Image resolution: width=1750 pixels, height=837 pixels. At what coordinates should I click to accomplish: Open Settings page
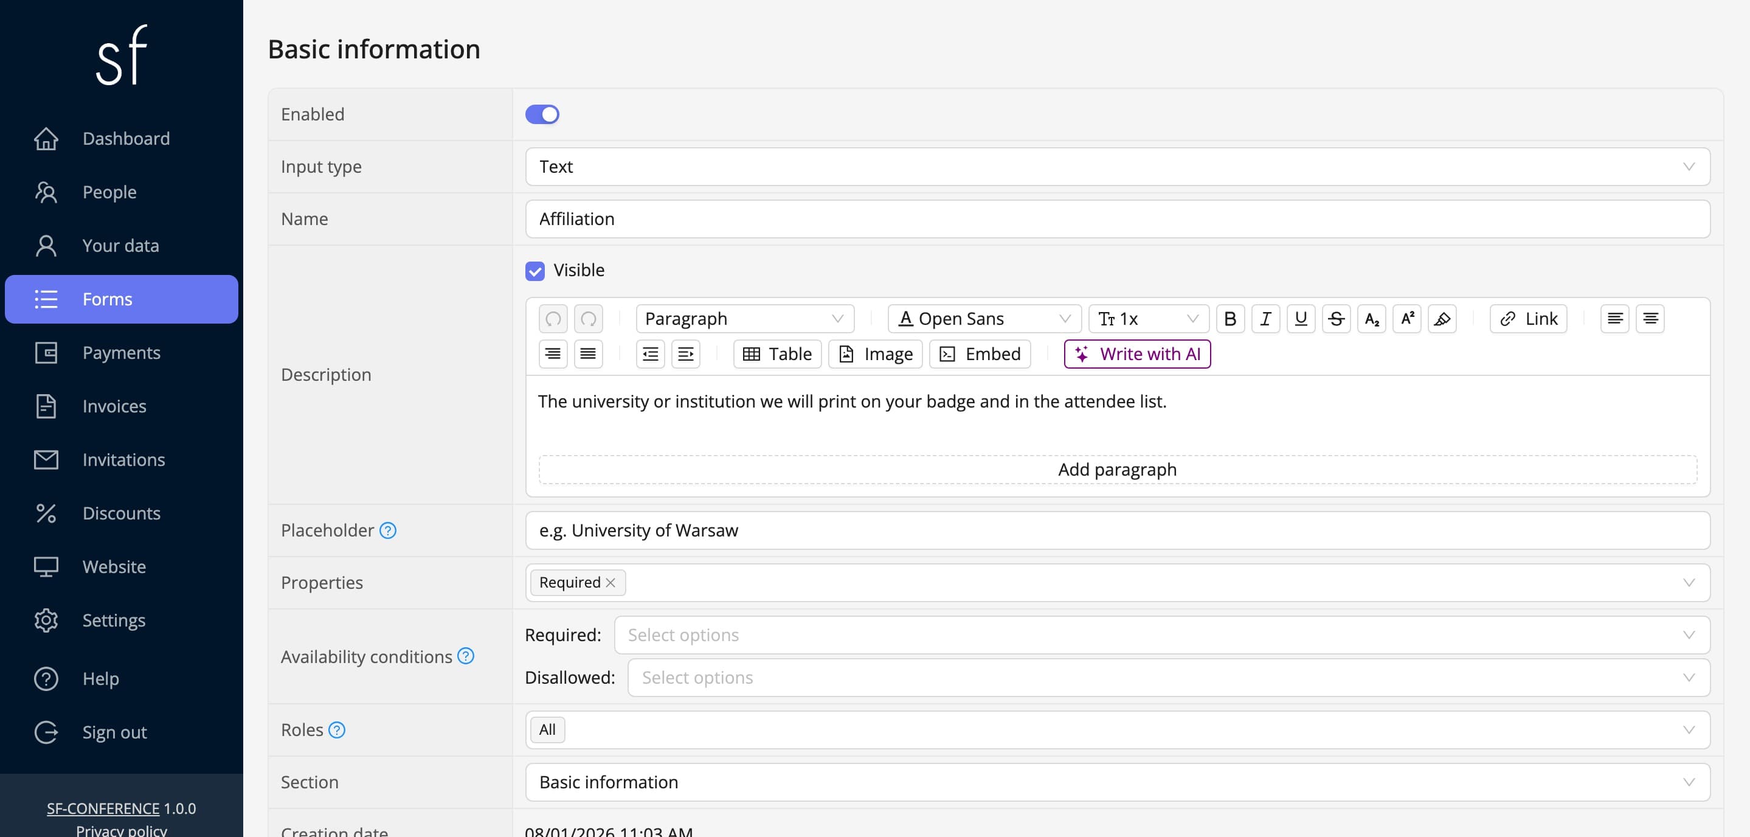point(122,620)
